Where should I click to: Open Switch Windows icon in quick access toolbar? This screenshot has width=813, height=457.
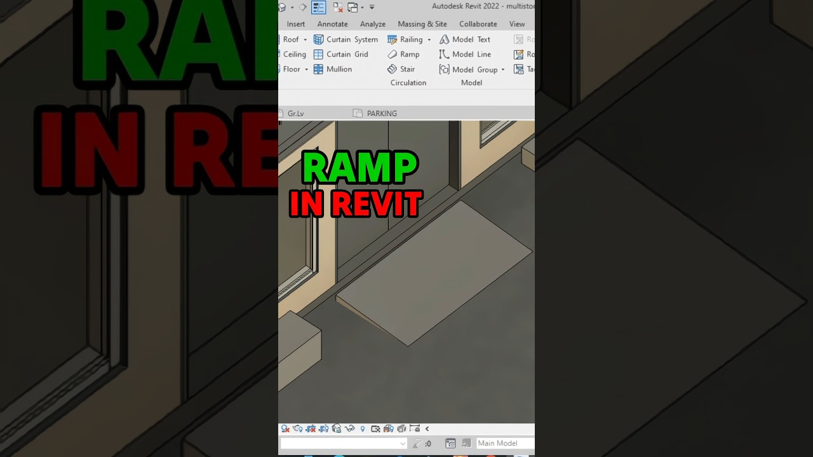(x=353, y=8)
